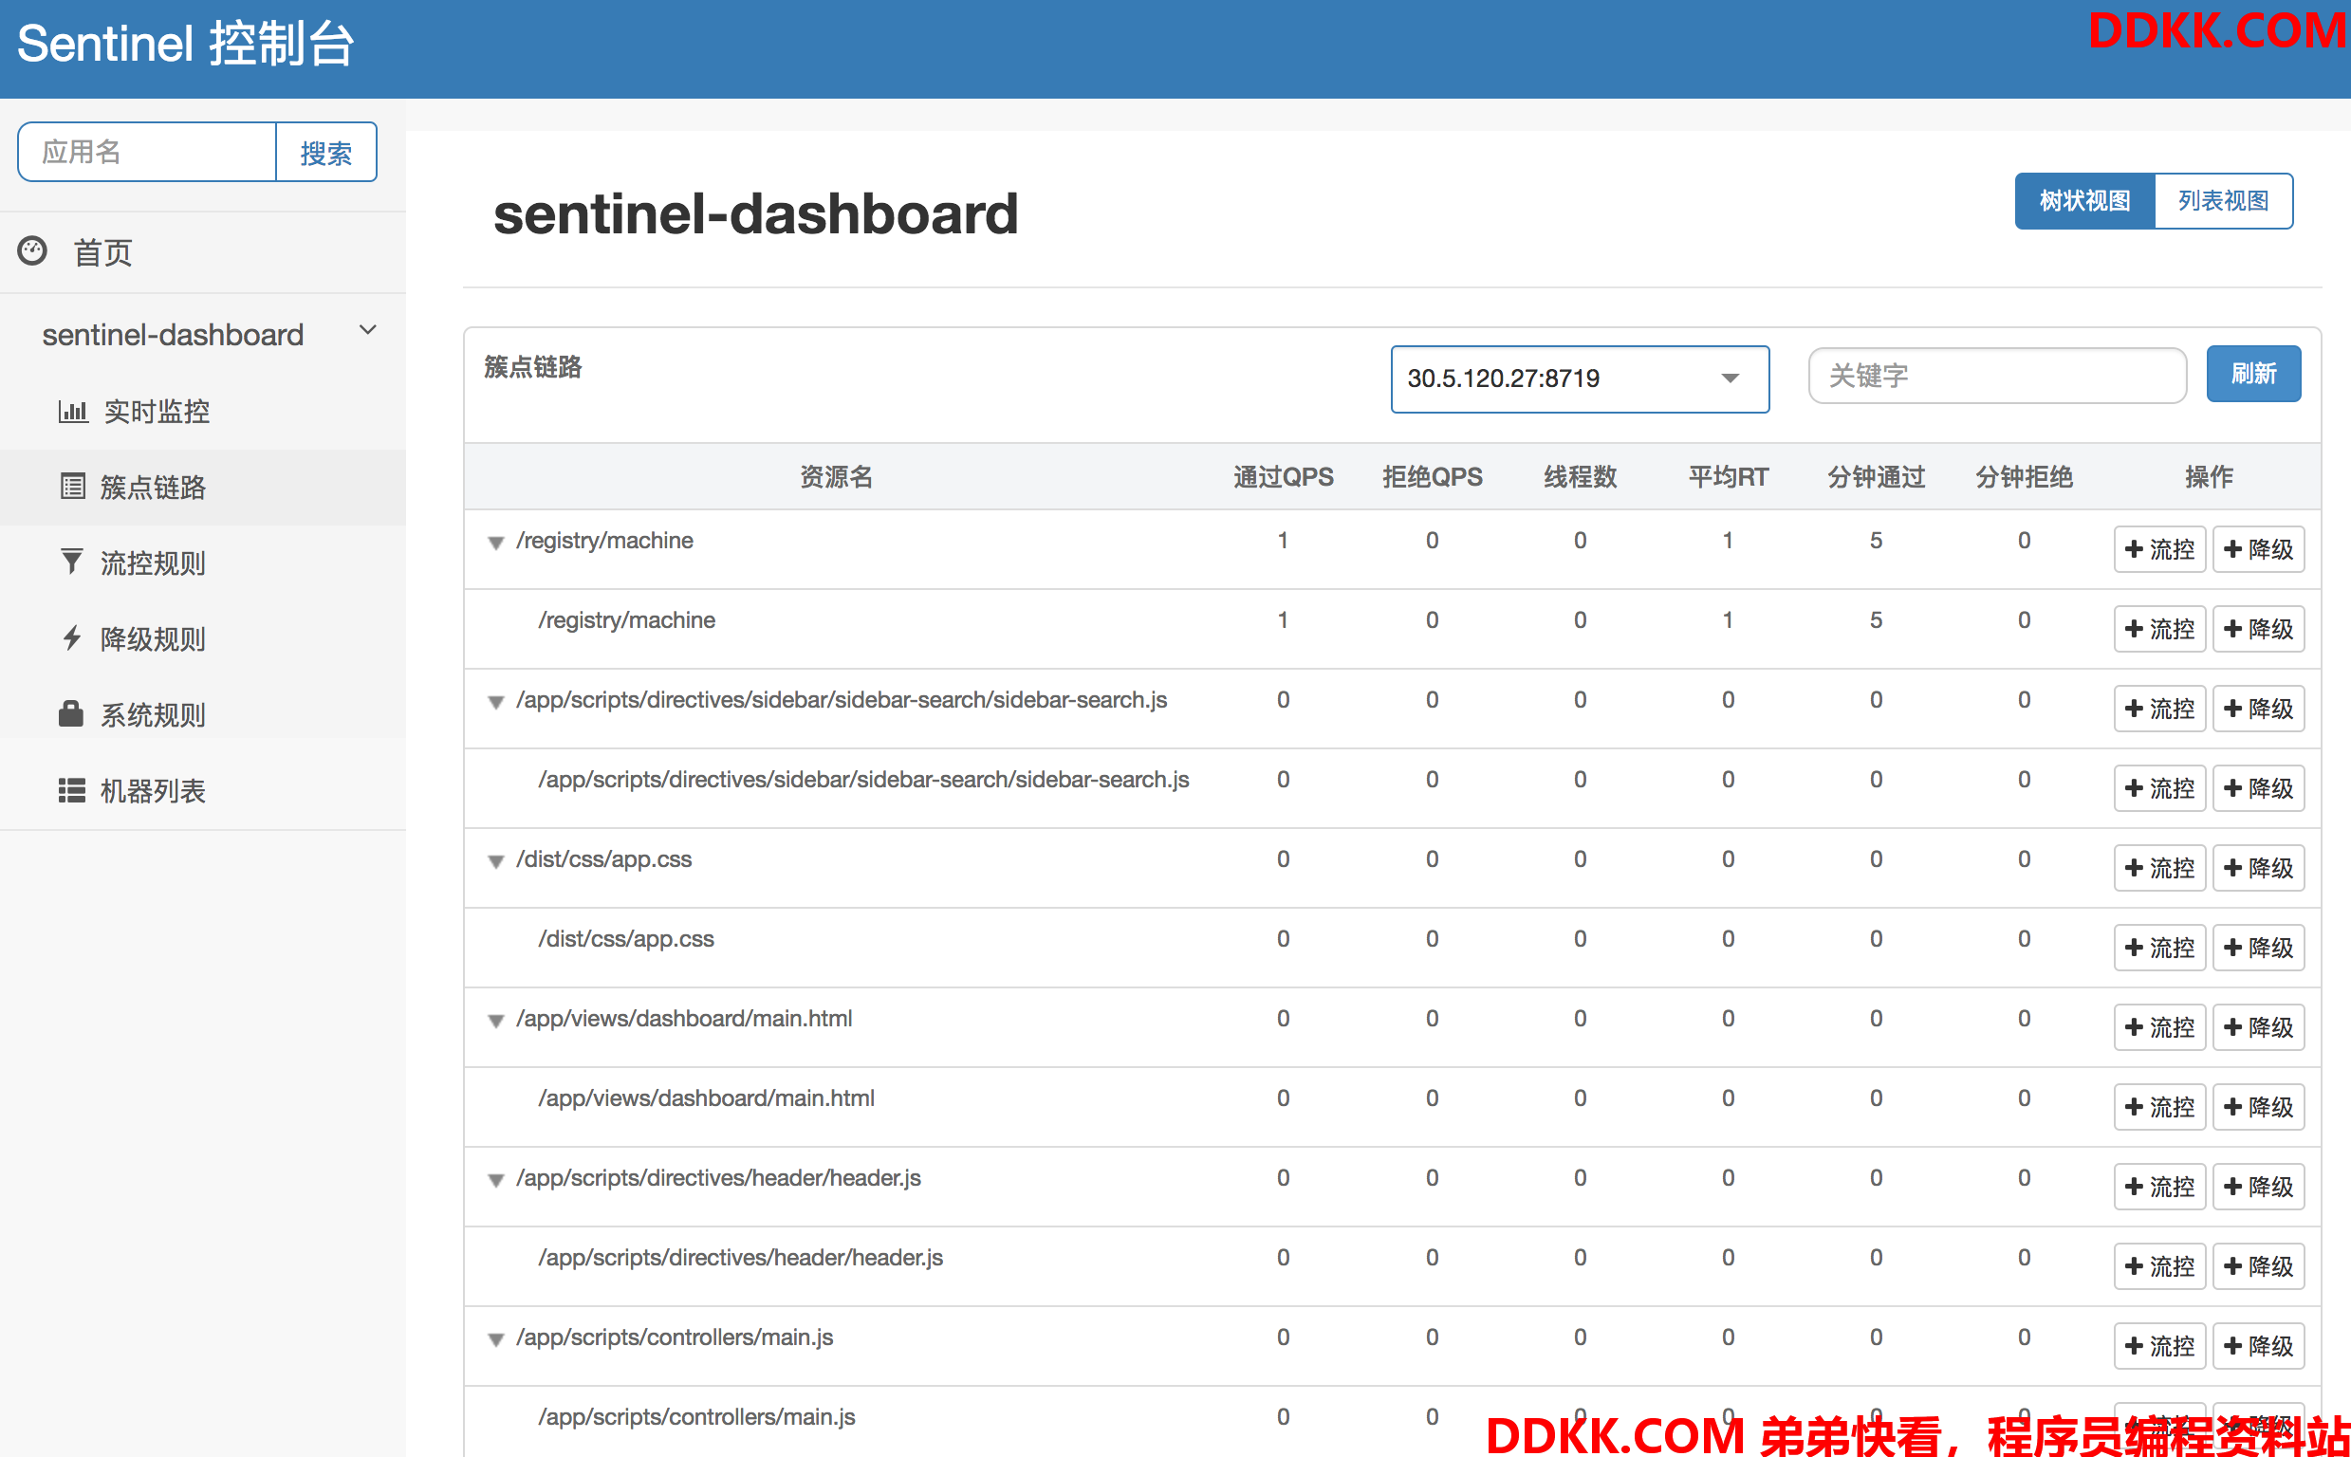
Task: Open 机器列表 in the sidebar
Action: click(x=202, y=791)
